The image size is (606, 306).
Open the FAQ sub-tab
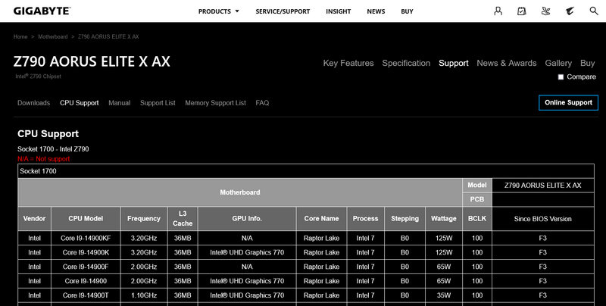point(262,103)
